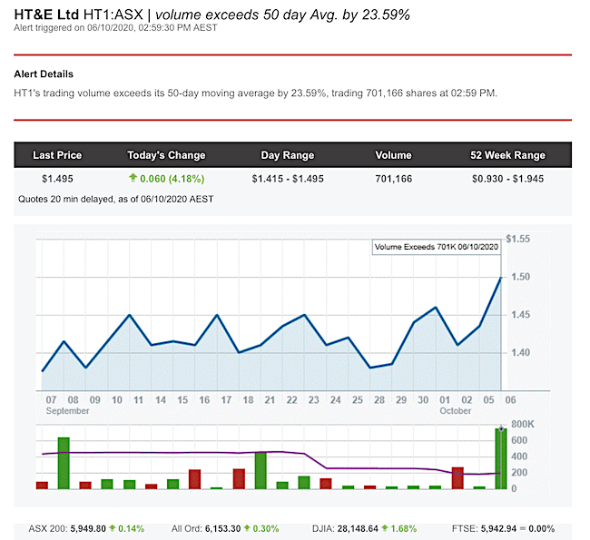Click the Today's Change column header
This screenshot has height=540, width=590.
(x=166, y=155)
